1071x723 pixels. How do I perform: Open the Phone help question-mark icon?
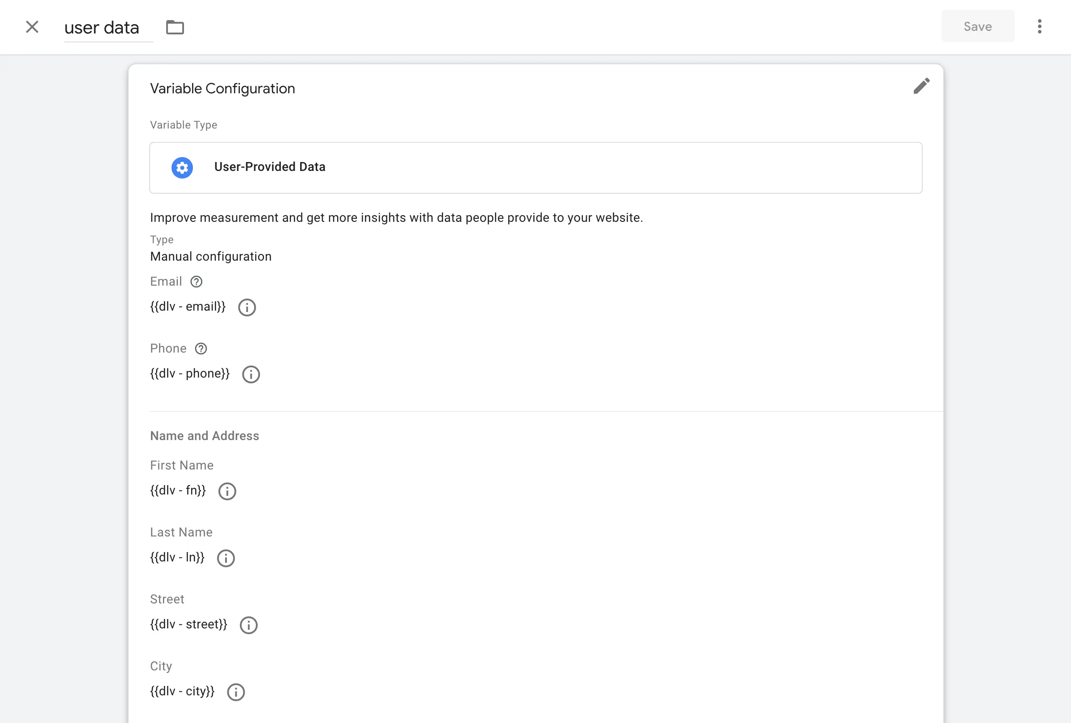(201, 349)
